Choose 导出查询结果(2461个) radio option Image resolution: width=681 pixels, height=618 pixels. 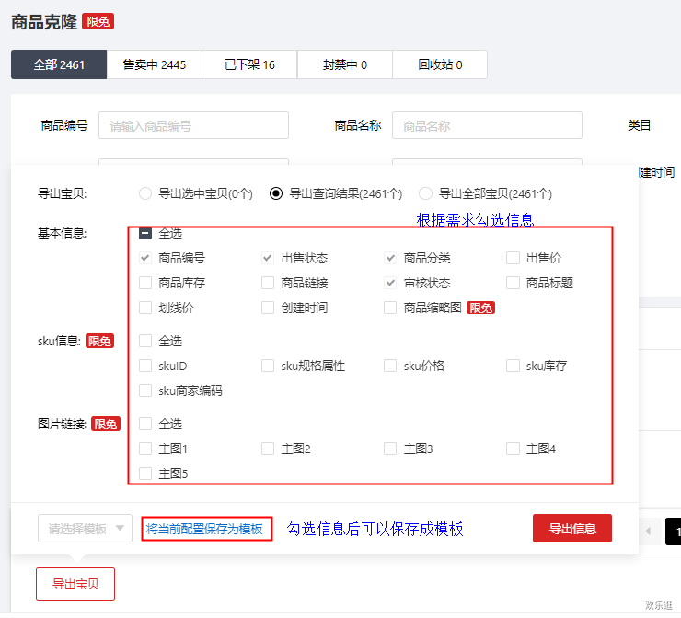(276, 193)
